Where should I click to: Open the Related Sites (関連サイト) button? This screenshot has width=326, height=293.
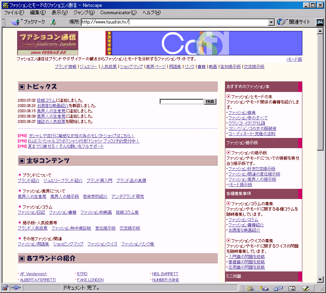293,22
